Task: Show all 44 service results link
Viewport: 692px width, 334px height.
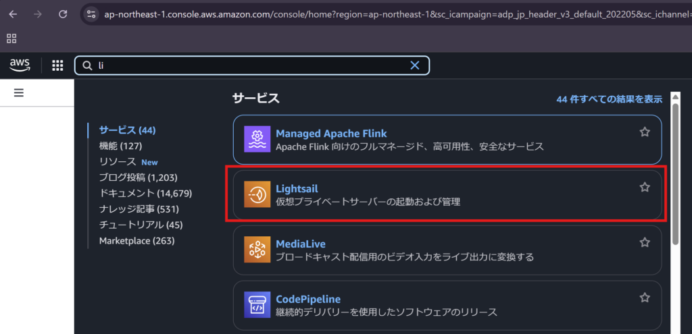Action: [609, 99]
